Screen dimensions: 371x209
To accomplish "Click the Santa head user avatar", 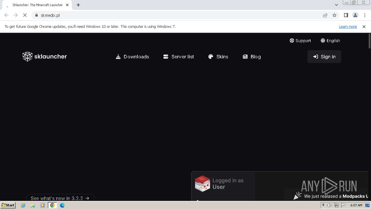I will point(202,184).
